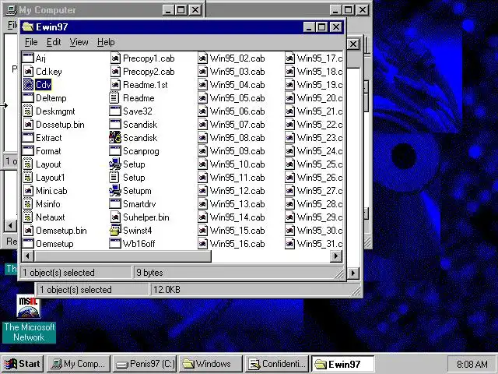Select the Win95_17 cabinet file
The height and width of the screenshot is (374, 498).
314,58
